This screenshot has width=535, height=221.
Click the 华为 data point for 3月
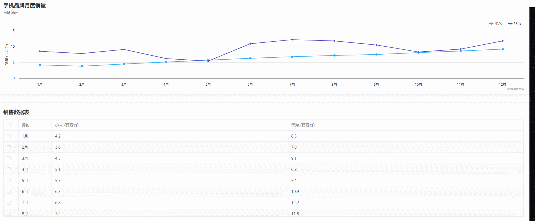pyautogui.click(x=124, y=49)
